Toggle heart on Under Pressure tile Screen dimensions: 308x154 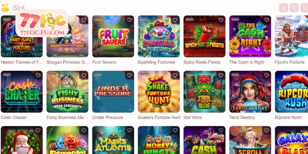tap(129, 75)
